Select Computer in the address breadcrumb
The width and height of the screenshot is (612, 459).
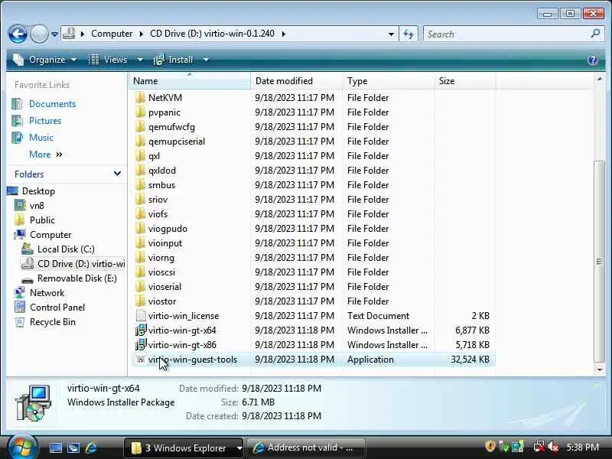pos(112,34)
